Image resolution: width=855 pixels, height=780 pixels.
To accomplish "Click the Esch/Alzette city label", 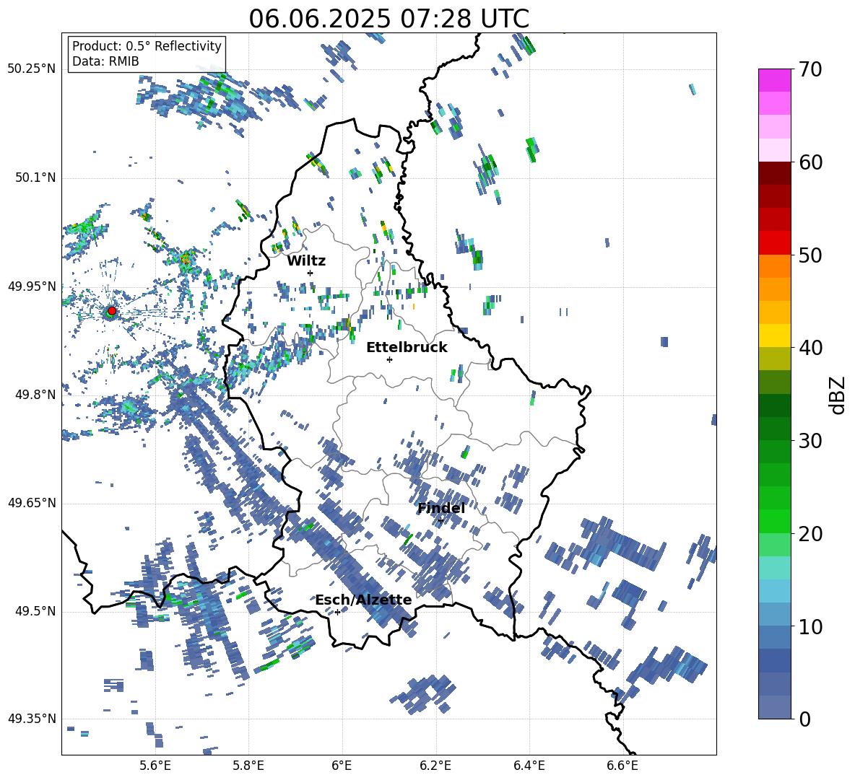I will (363, 600).
